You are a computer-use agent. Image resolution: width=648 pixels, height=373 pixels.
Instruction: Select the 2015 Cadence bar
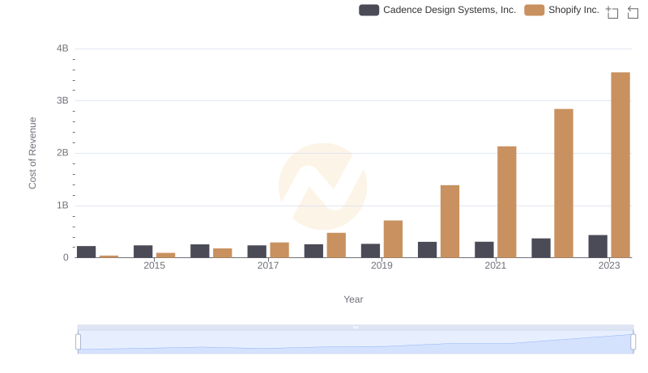click(143, 252)
